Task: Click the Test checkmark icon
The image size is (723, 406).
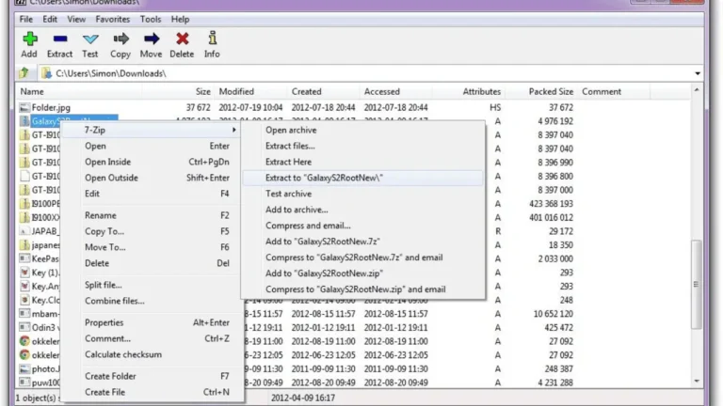Action: click(90, 39)
